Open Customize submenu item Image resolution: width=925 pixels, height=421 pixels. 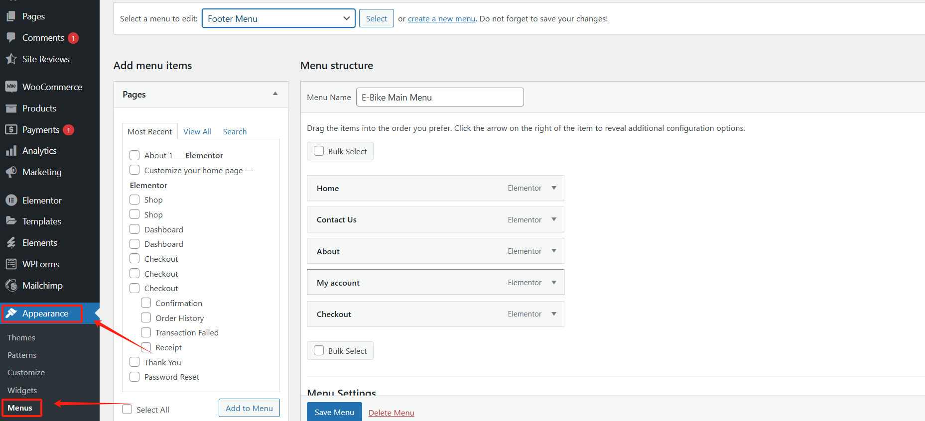pos(26,372)
